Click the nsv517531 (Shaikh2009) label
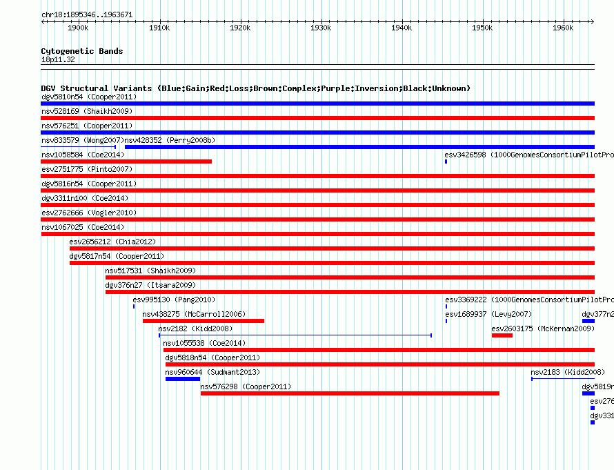The width and height of the screenshot is (614, 470). [150, 271]
